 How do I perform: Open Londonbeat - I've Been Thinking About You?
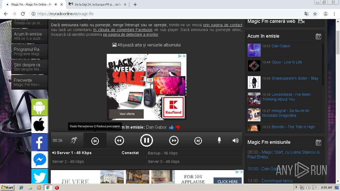click(x=286, y=97)
